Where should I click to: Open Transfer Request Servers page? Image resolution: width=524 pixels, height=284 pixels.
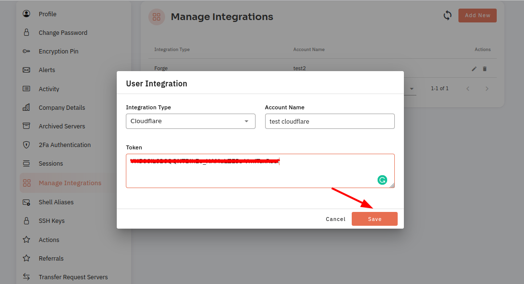73,277
